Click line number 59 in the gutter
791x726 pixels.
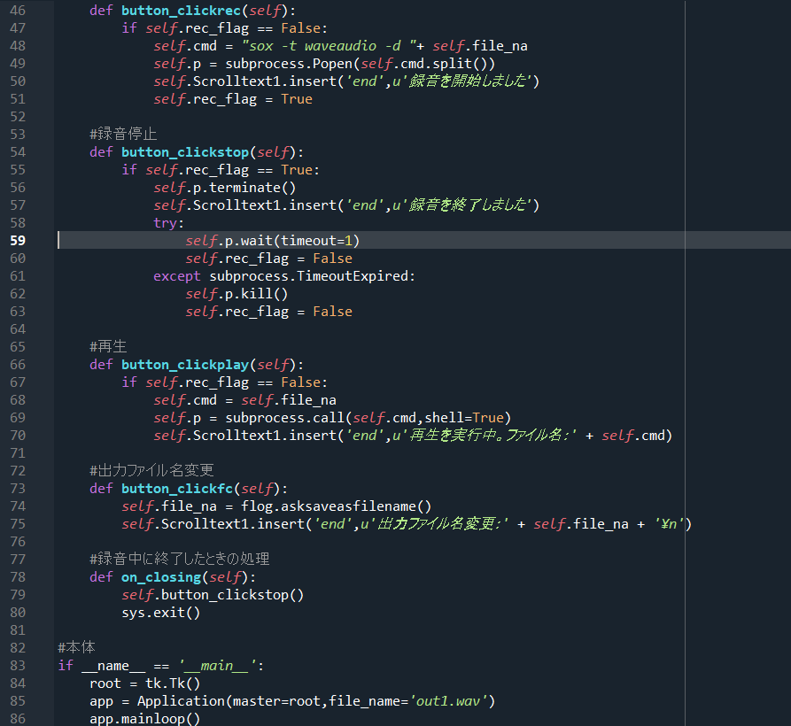tap(18, 241)
